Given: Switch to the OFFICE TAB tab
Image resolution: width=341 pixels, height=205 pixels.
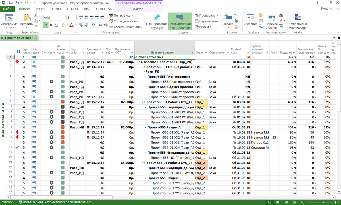Looking at the screenshot, I should coord(104,9).
